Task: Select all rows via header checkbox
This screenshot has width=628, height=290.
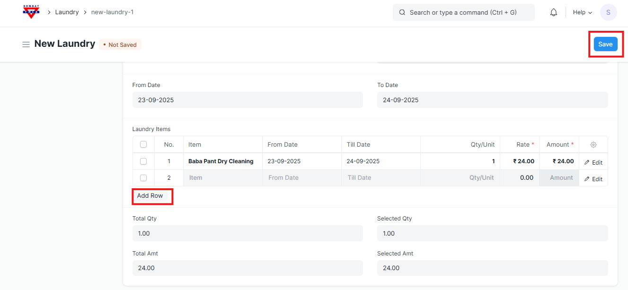Action: [x=143, y=145]
